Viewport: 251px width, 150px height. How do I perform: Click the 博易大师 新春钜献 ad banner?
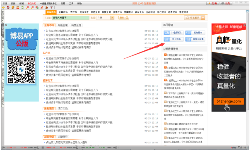229,27
